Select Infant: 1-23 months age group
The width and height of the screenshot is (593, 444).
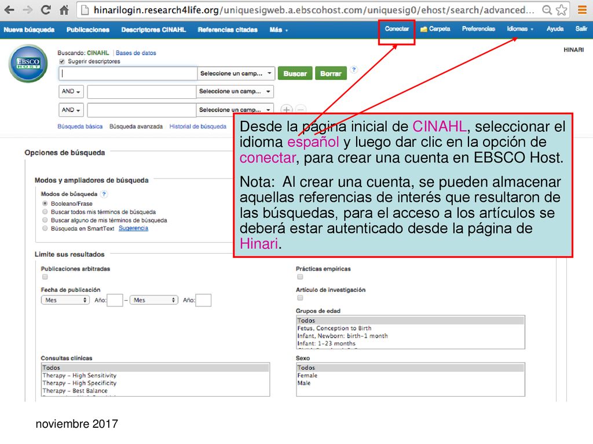point(411,343)
